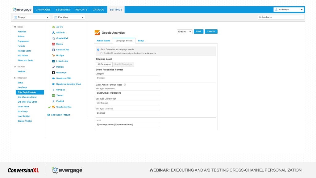
Task: Switch to the Setup tab in Google Analytics
Action: pyautogui.click(x=141, y=41)
